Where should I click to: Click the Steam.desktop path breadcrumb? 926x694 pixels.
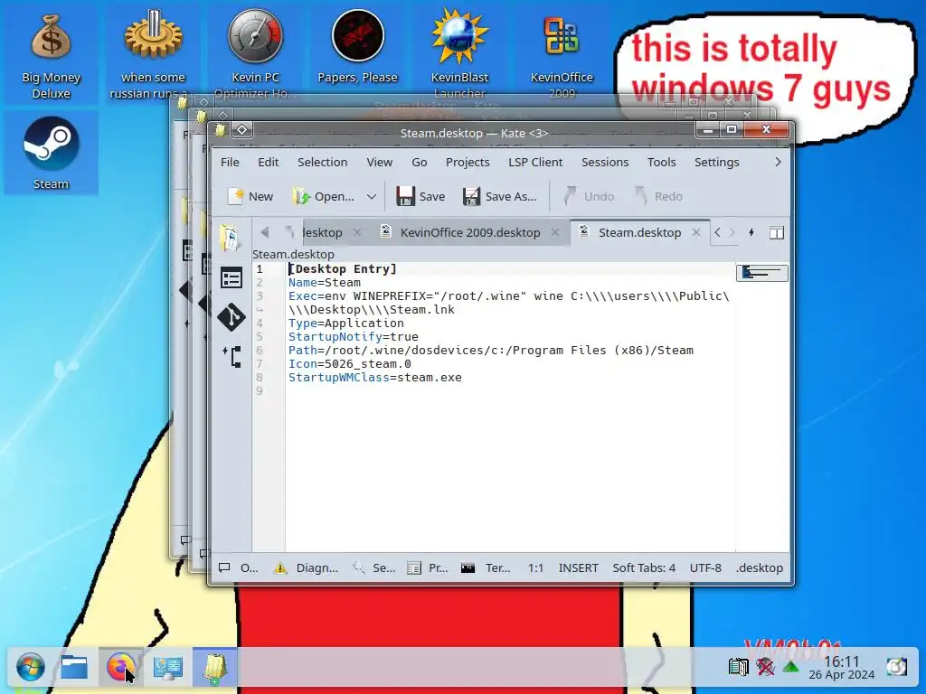click(x=294, y=254)
